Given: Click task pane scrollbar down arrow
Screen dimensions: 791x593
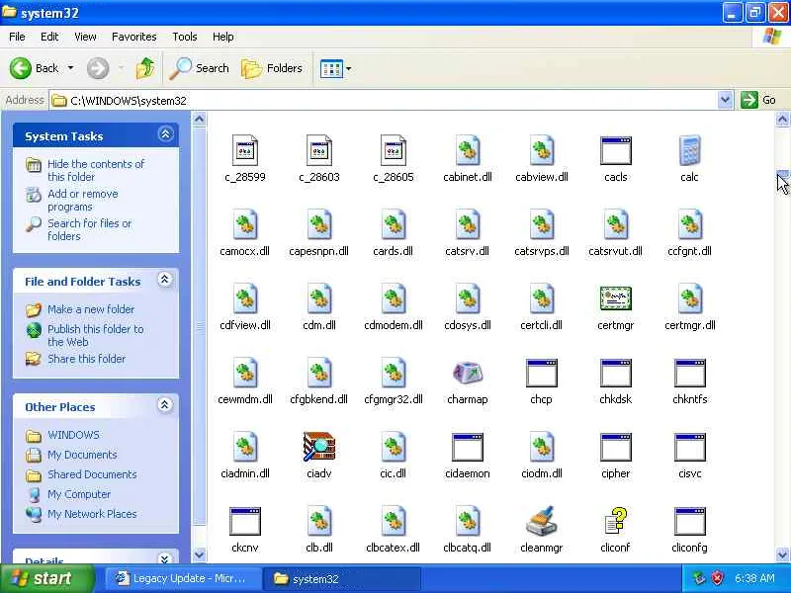Looking at the screenshot, I should [200, 554].
